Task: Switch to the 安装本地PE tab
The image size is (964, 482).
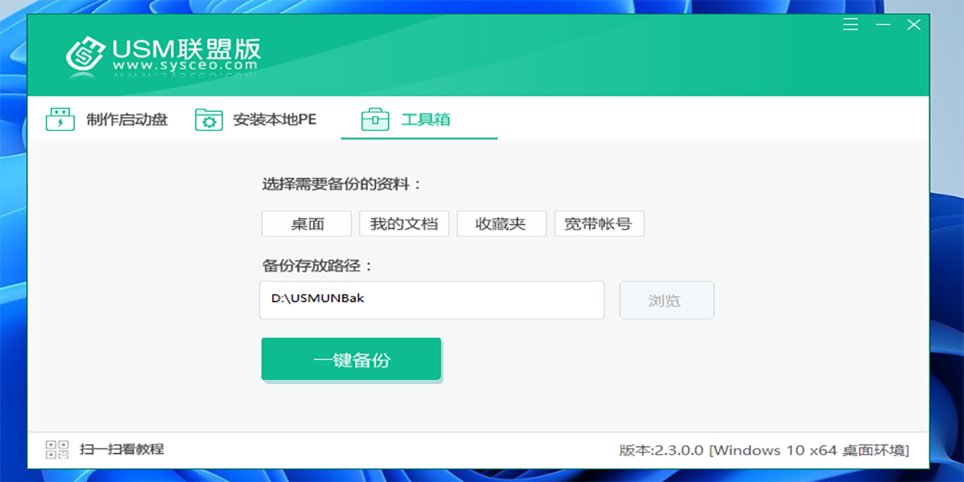Action: [x=256, y=120]
